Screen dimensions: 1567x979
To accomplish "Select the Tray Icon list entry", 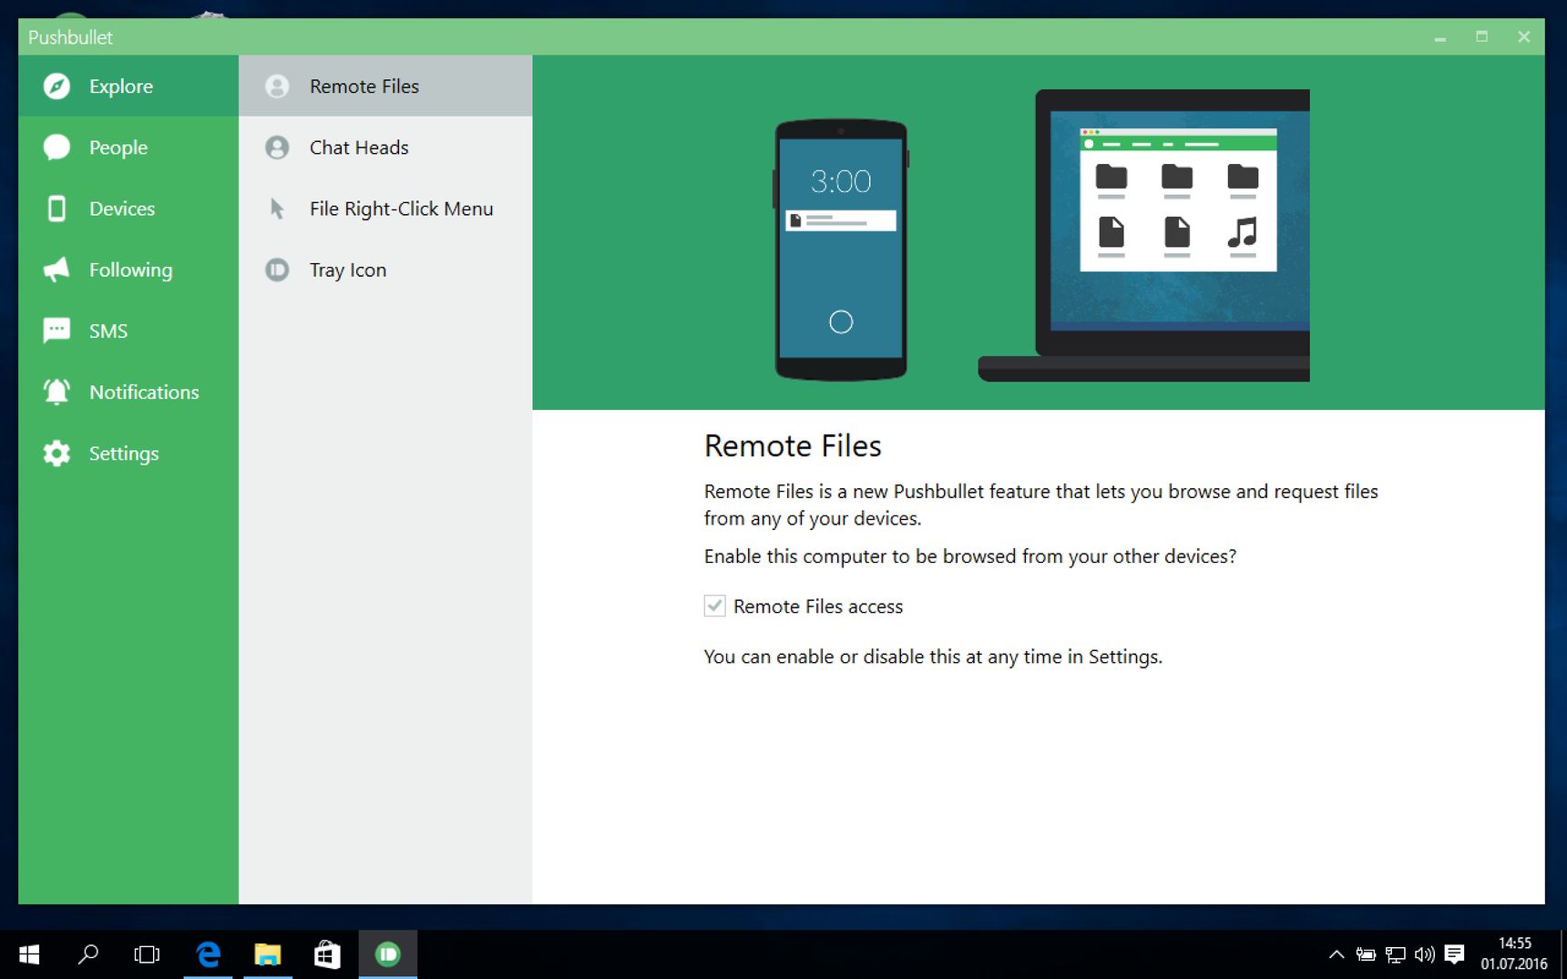I will click(x=385, y=270).
